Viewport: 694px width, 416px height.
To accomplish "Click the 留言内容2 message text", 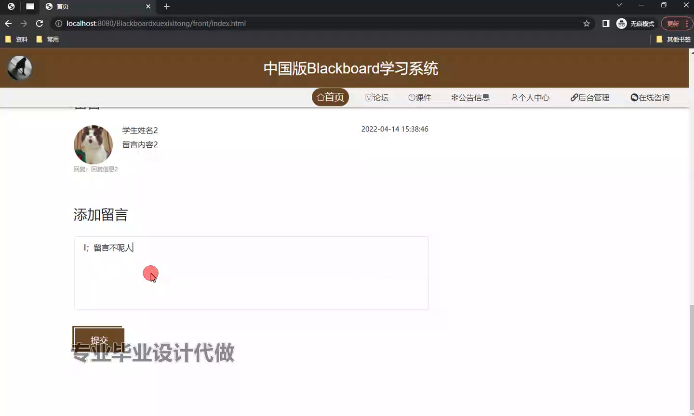I will point(140,144).
